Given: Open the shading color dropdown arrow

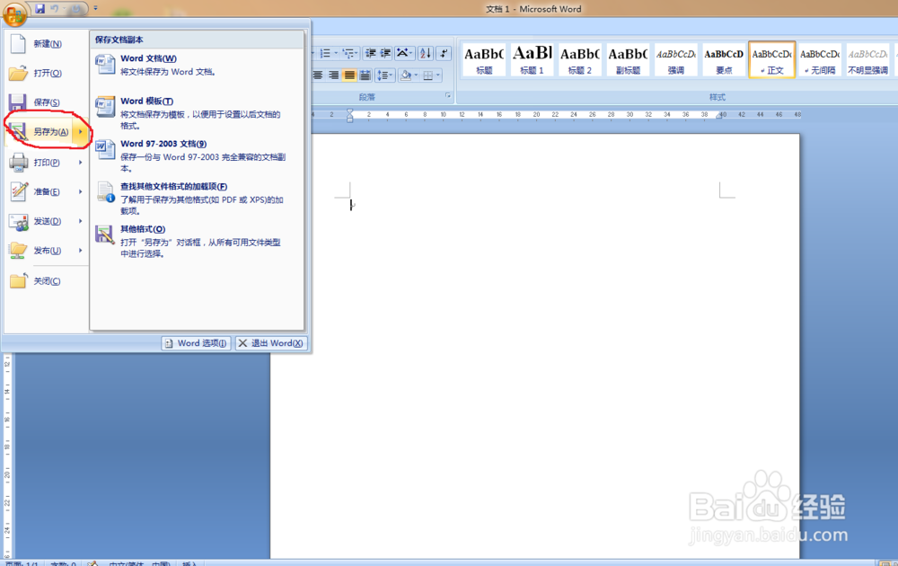Looking at the screenshot, I should [x=417, y=75].
